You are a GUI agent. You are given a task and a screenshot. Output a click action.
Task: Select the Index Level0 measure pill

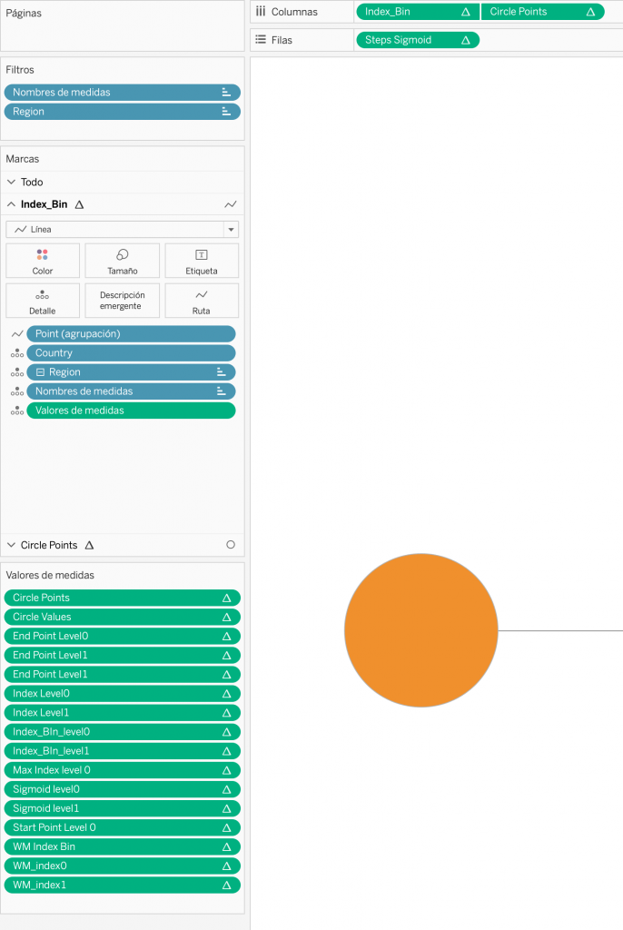(123, 693)
